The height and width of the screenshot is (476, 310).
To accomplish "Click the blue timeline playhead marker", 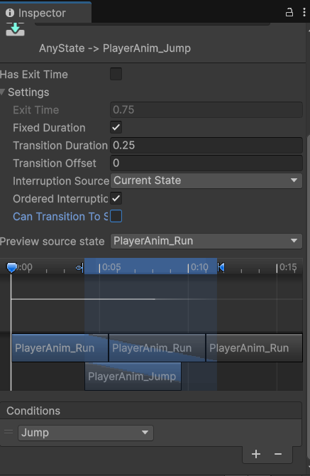I will click(x=11, y=267).
